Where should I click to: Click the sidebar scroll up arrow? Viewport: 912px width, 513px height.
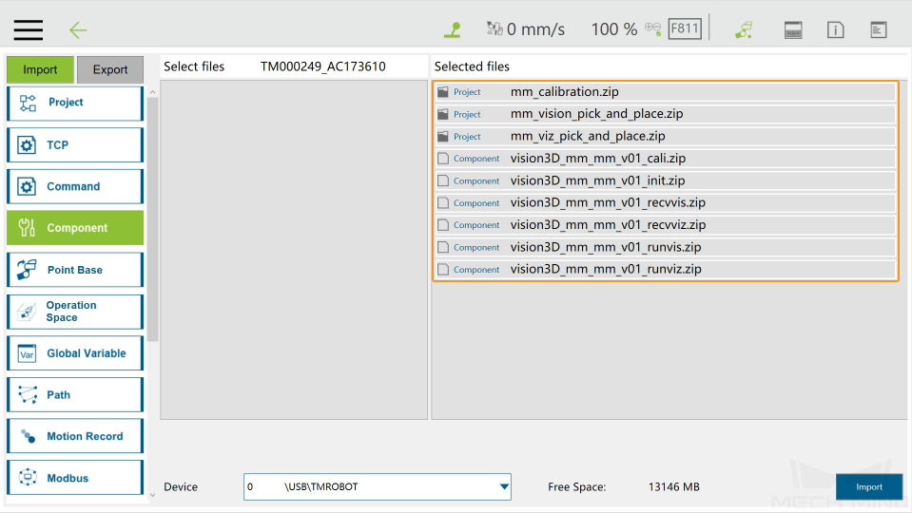[x=152, y=92]
